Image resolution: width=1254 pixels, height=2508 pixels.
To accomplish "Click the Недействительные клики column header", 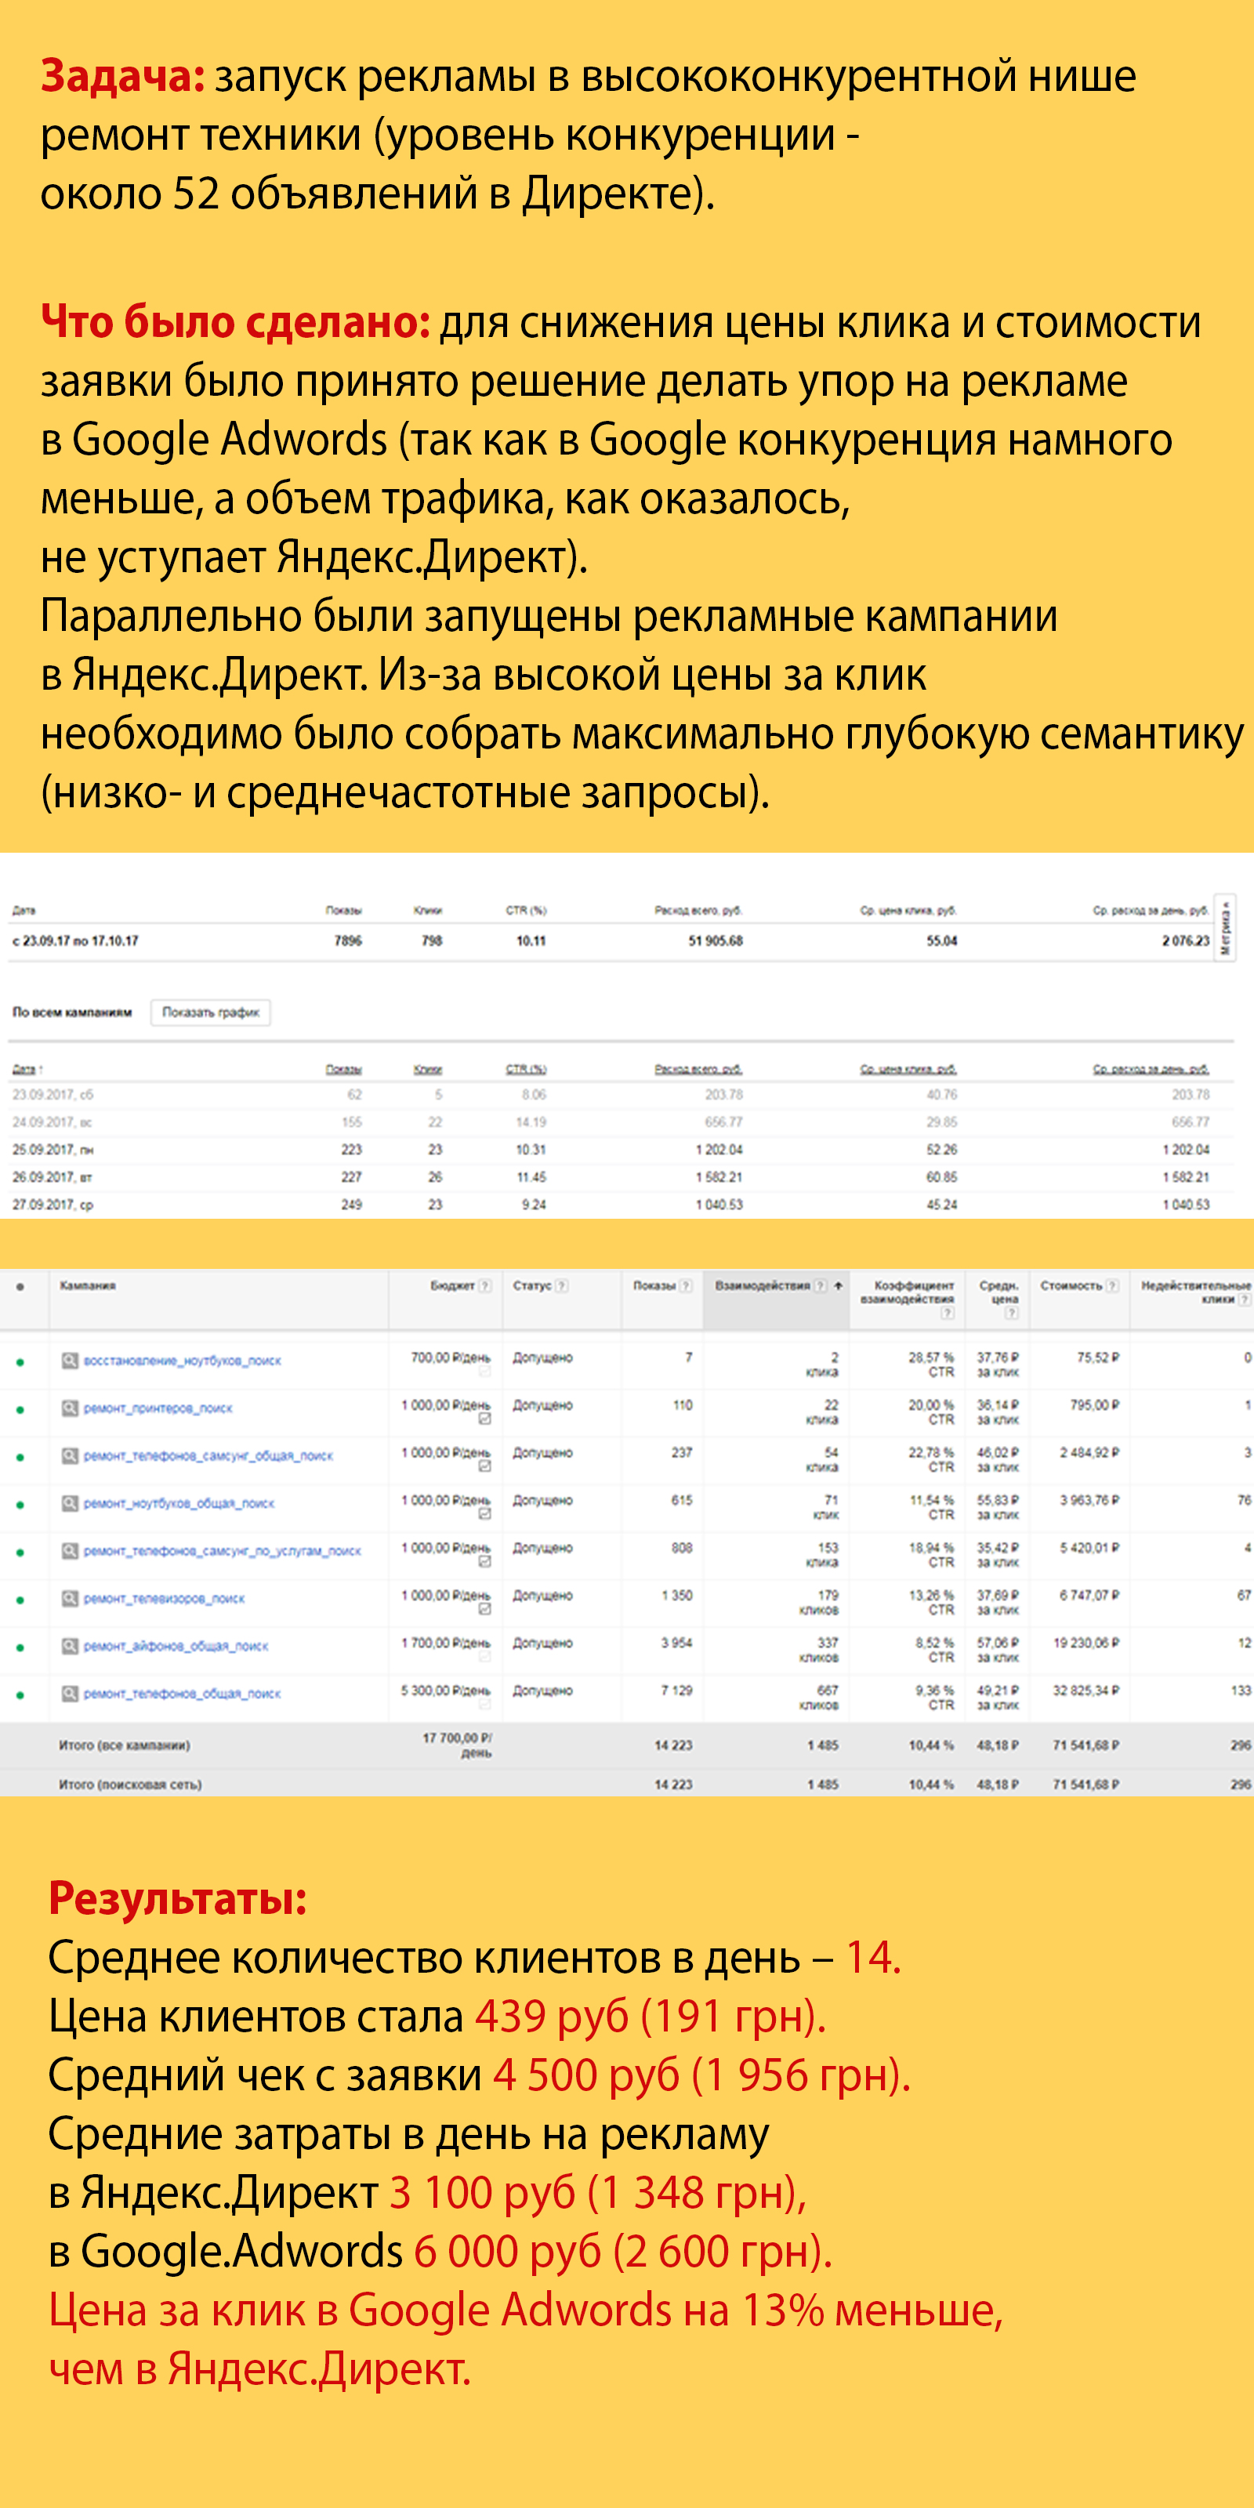I will 1195,1292.
